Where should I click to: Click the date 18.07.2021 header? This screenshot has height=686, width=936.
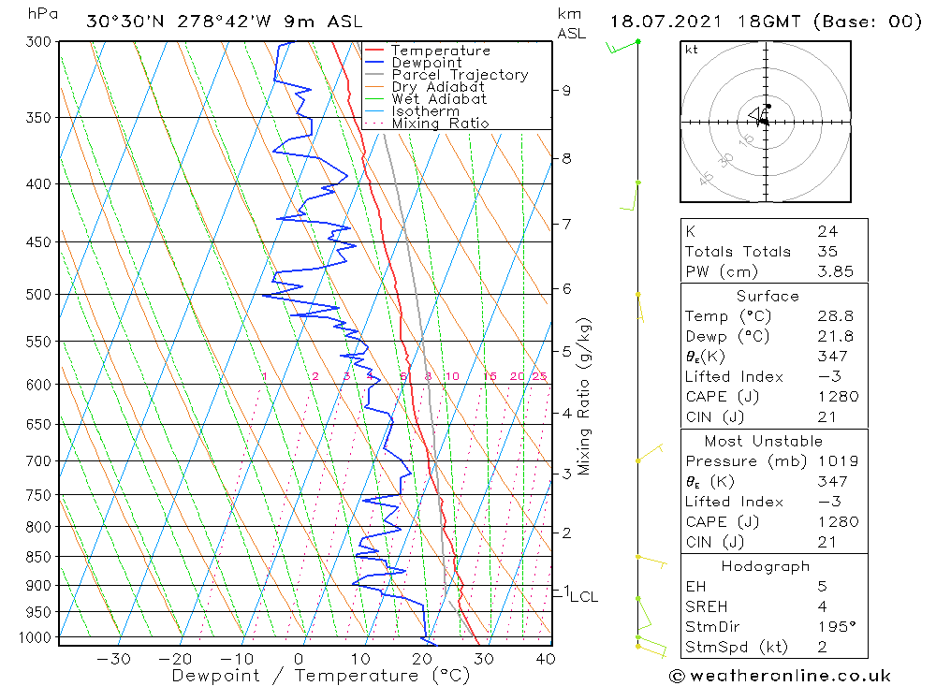[665, 22]
